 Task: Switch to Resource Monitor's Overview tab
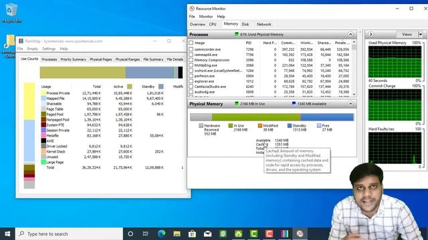point(197,24)
